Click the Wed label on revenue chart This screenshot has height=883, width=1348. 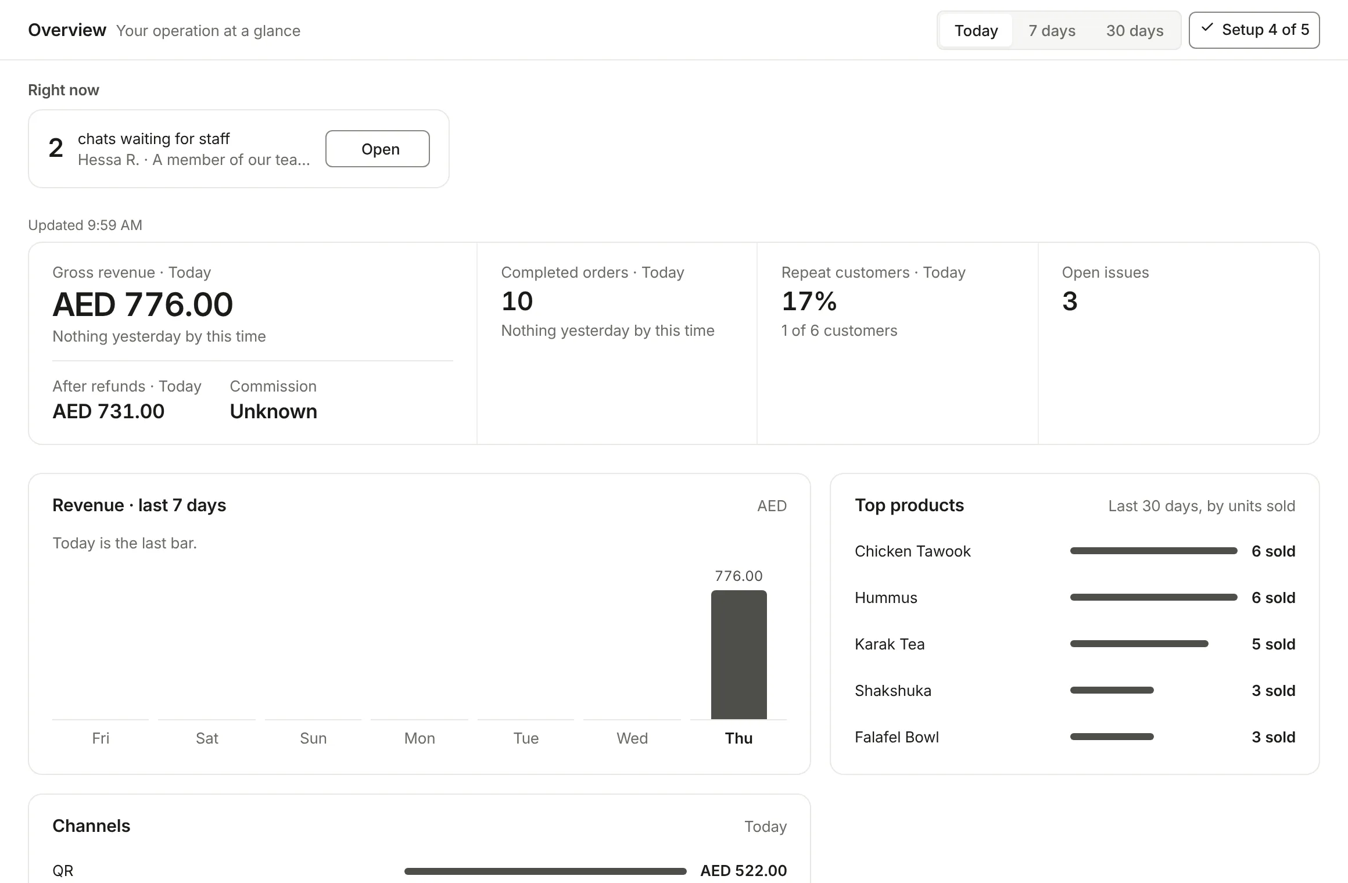coord(632,738)
